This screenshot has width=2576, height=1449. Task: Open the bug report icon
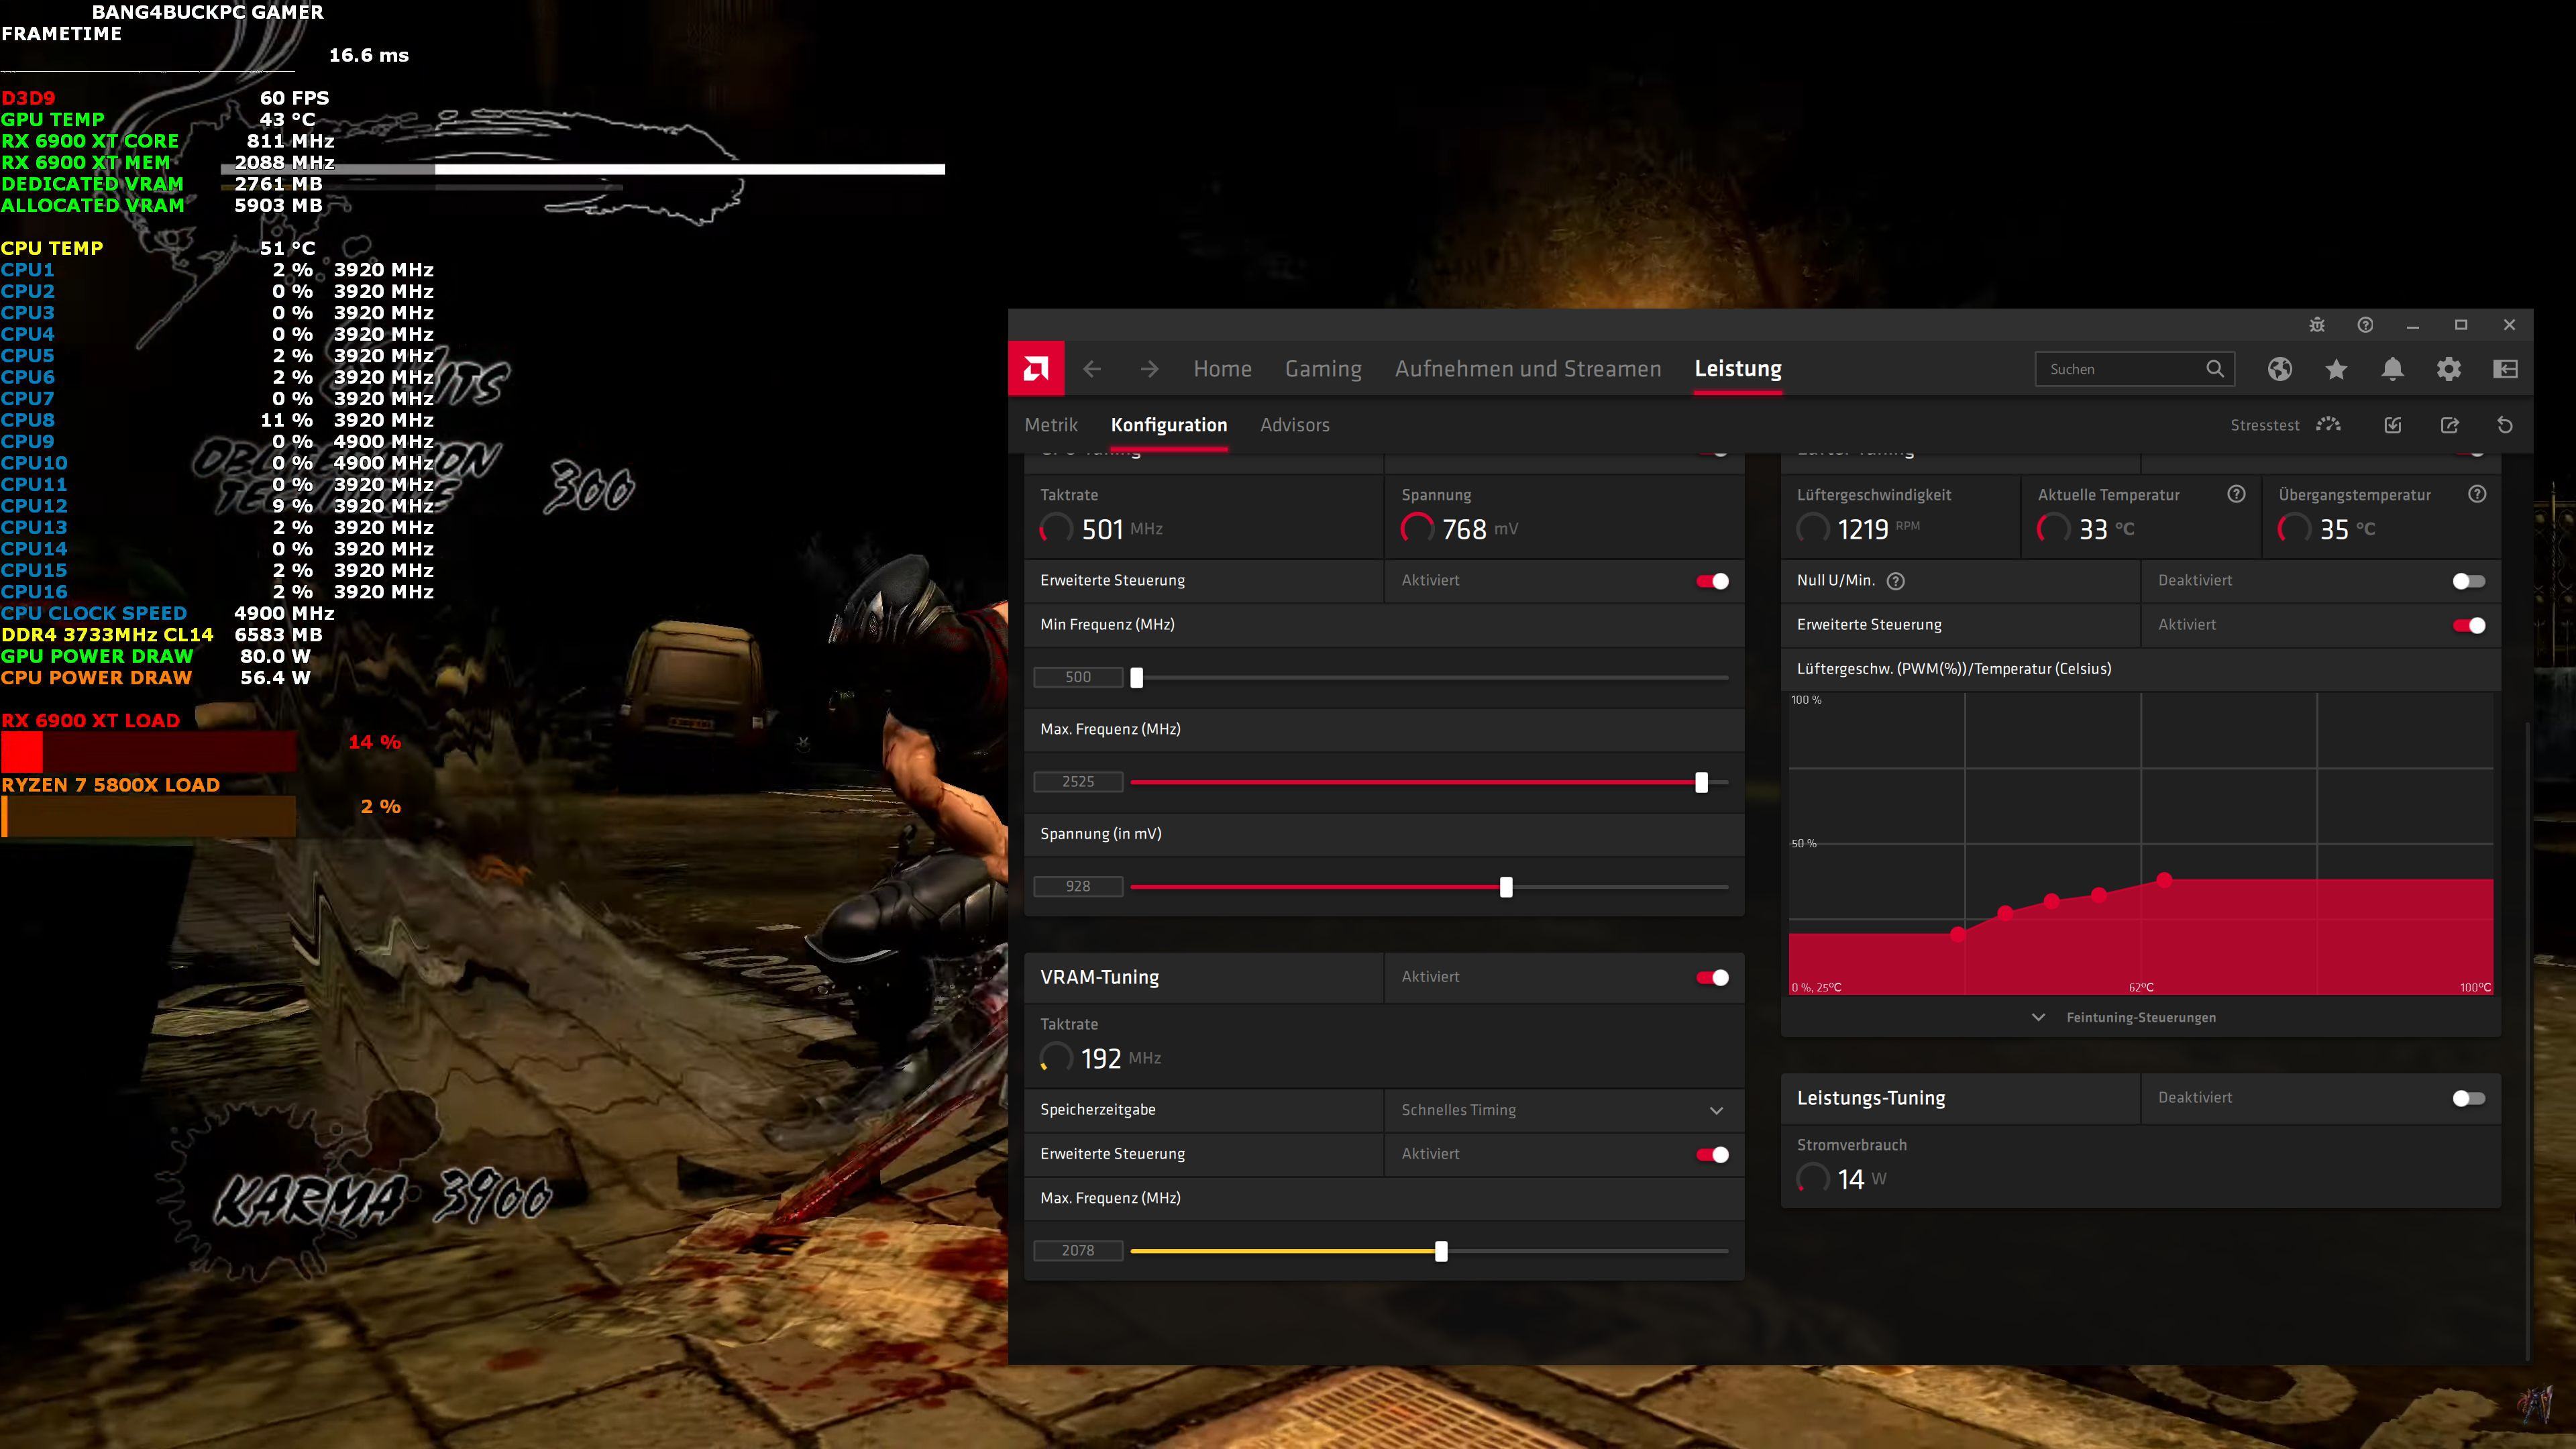coord(2317,325)
